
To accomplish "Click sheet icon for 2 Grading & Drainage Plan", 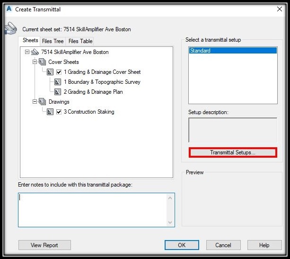I will pyautogui.click(x=58, y=92).
